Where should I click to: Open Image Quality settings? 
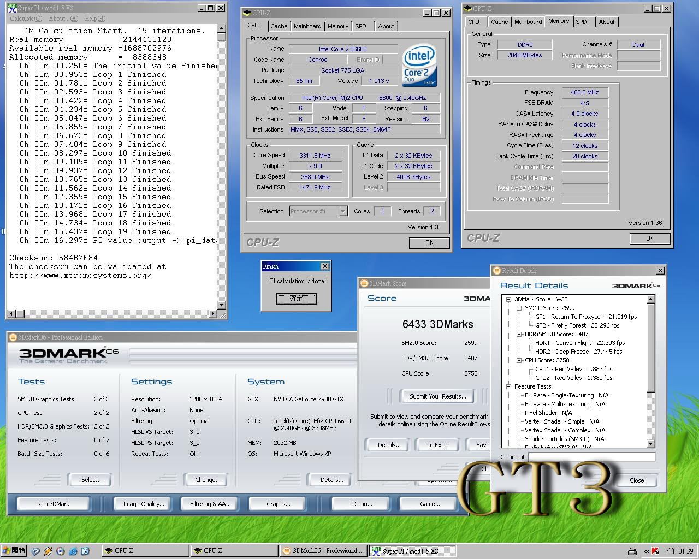pos(143,504)
